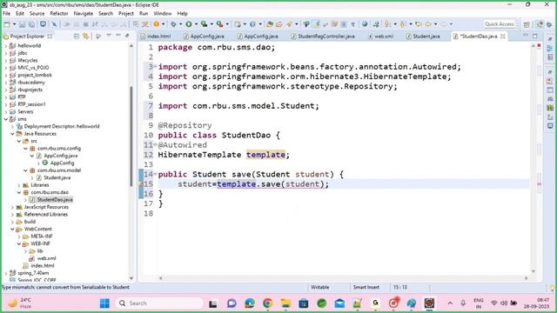Select the Servers project entry
The width and height of the screenshot is (557, 313).
pyautogui.click(x=25, y=112)
